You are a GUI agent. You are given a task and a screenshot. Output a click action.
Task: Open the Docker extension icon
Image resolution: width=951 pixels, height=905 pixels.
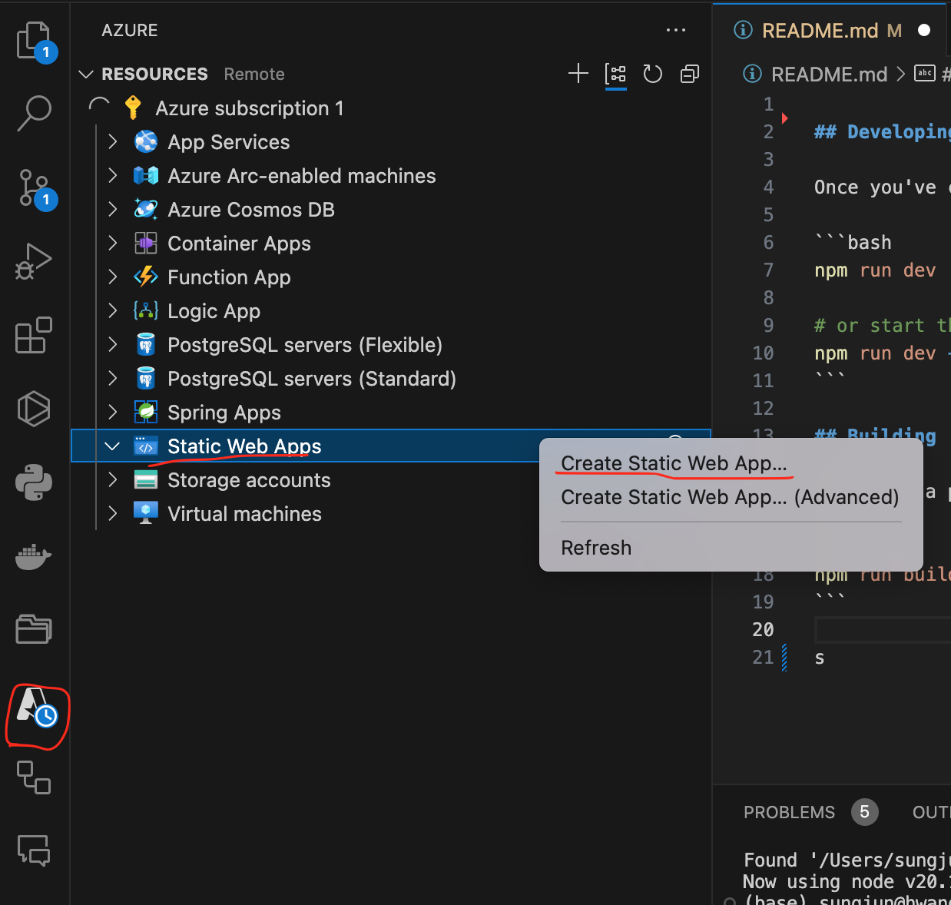point(34,557)
